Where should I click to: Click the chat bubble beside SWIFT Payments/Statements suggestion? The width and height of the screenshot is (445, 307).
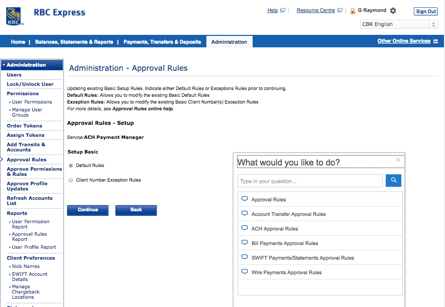[244, 257]
